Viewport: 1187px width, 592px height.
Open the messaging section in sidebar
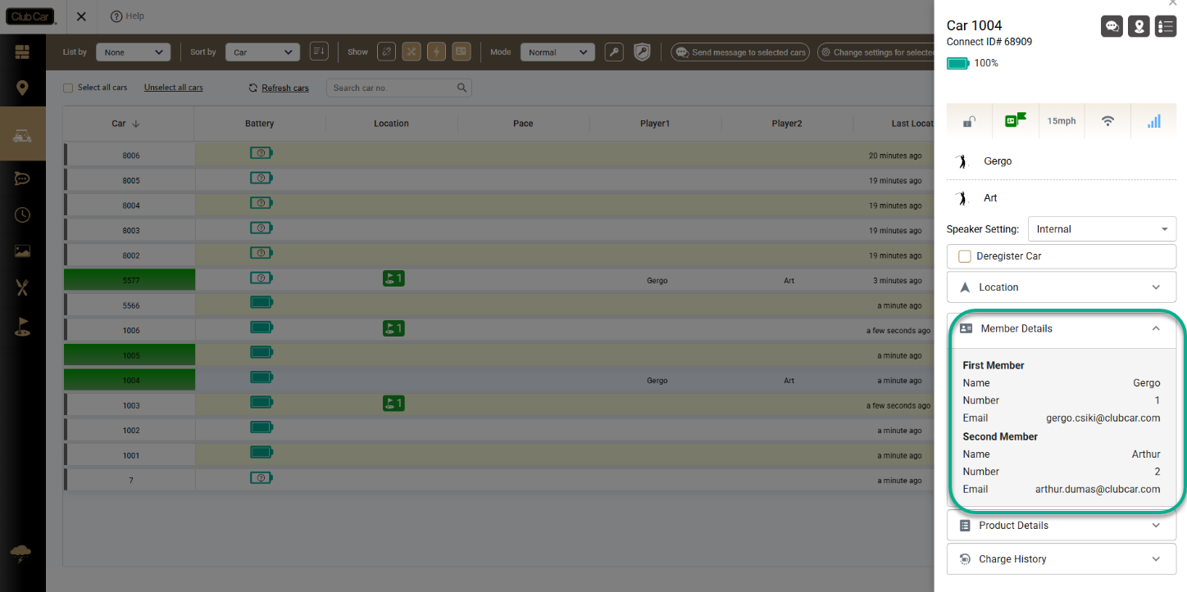point(22,179)
